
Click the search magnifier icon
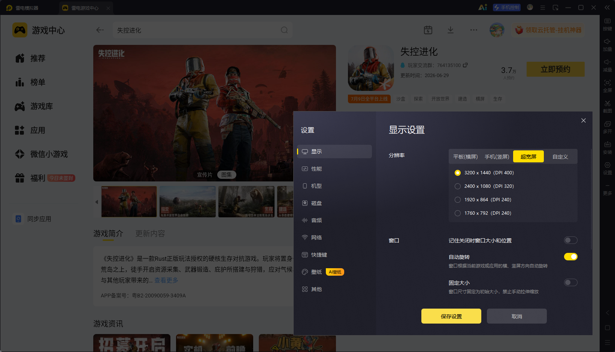284,30
